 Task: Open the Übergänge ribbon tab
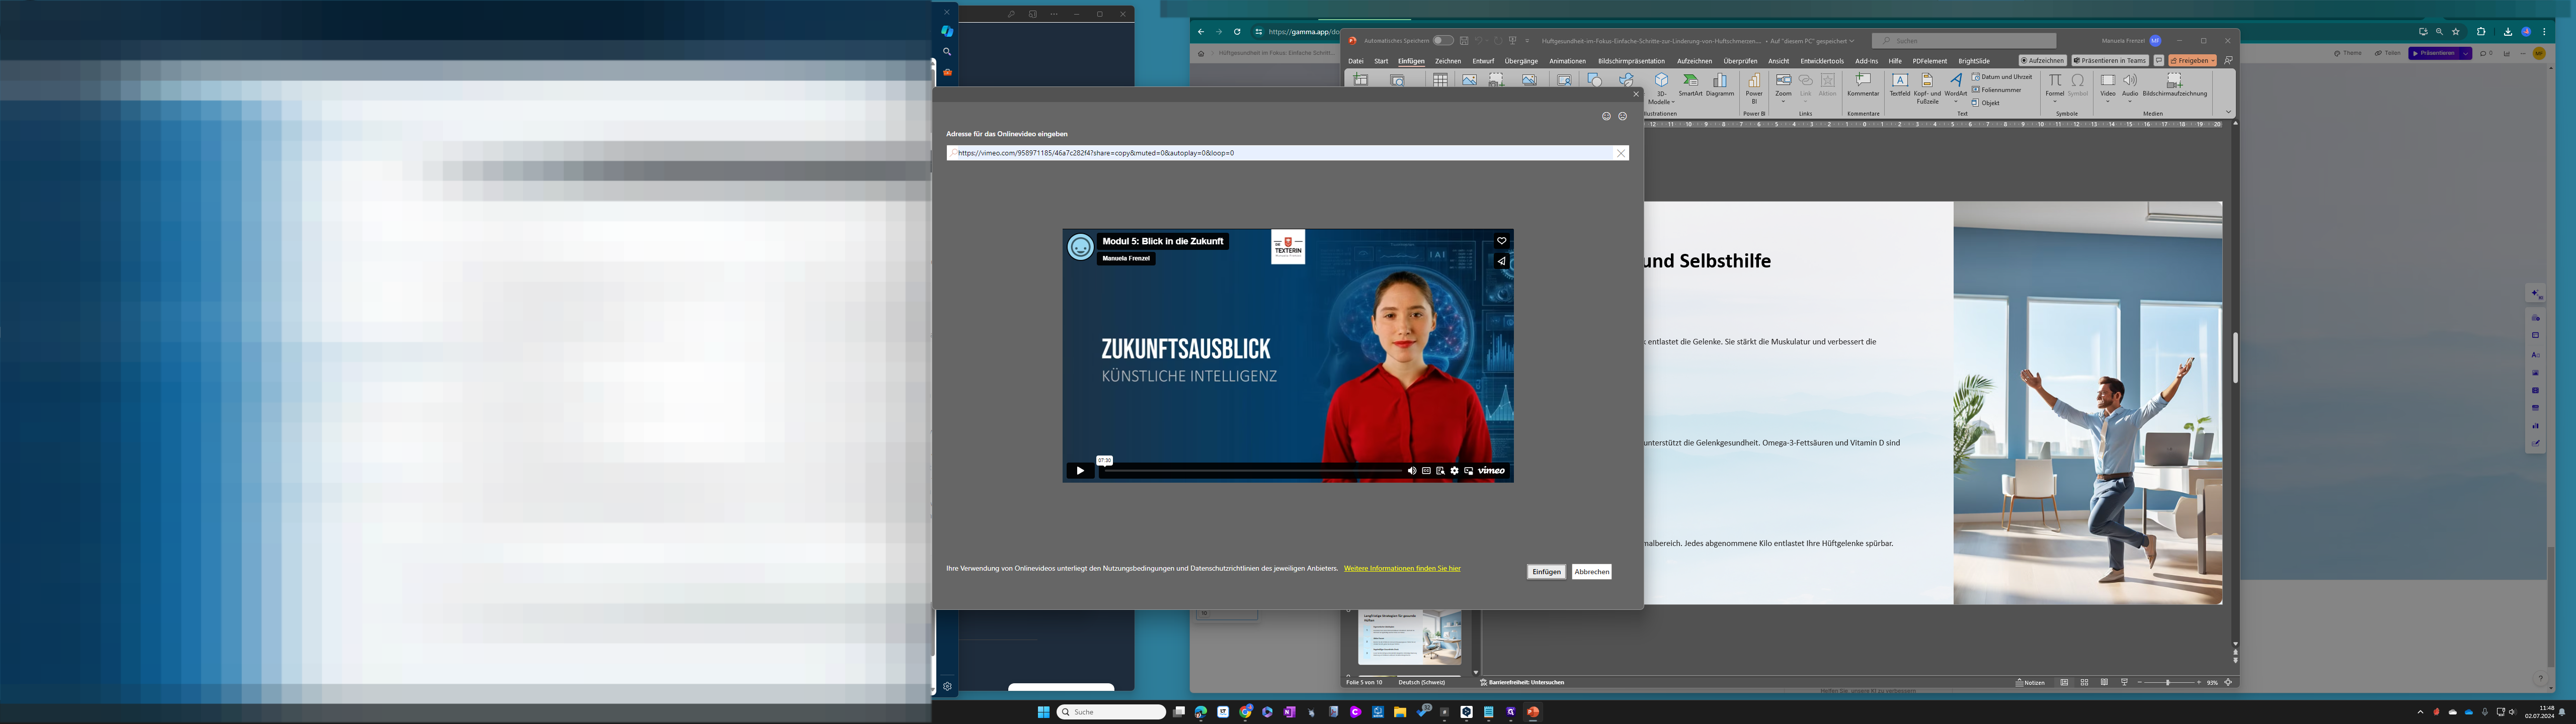click(1521, 61)
